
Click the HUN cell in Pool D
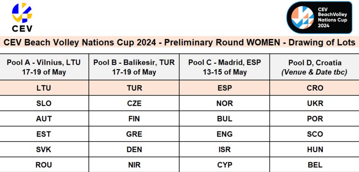(x=315, y=150)
